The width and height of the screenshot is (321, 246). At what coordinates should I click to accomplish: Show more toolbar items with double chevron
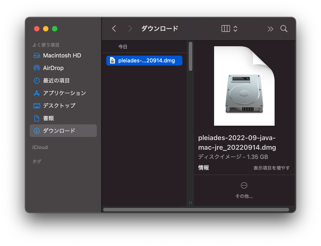pos(270,29)
